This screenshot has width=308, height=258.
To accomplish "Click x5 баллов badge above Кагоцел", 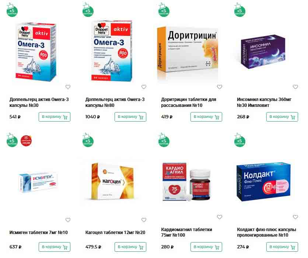I will coord(88,140).
